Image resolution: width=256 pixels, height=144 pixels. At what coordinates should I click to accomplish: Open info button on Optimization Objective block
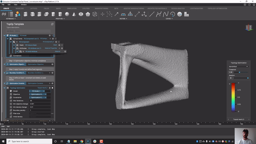(x=52, y=64)
